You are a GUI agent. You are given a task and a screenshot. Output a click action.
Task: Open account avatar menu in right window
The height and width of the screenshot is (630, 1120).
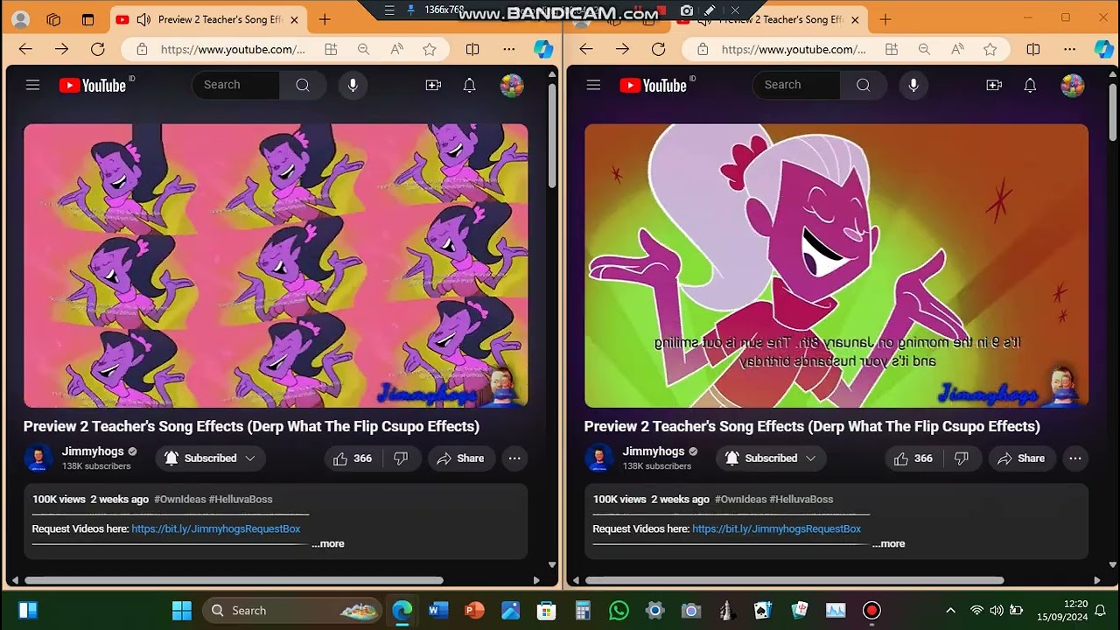1073,85
